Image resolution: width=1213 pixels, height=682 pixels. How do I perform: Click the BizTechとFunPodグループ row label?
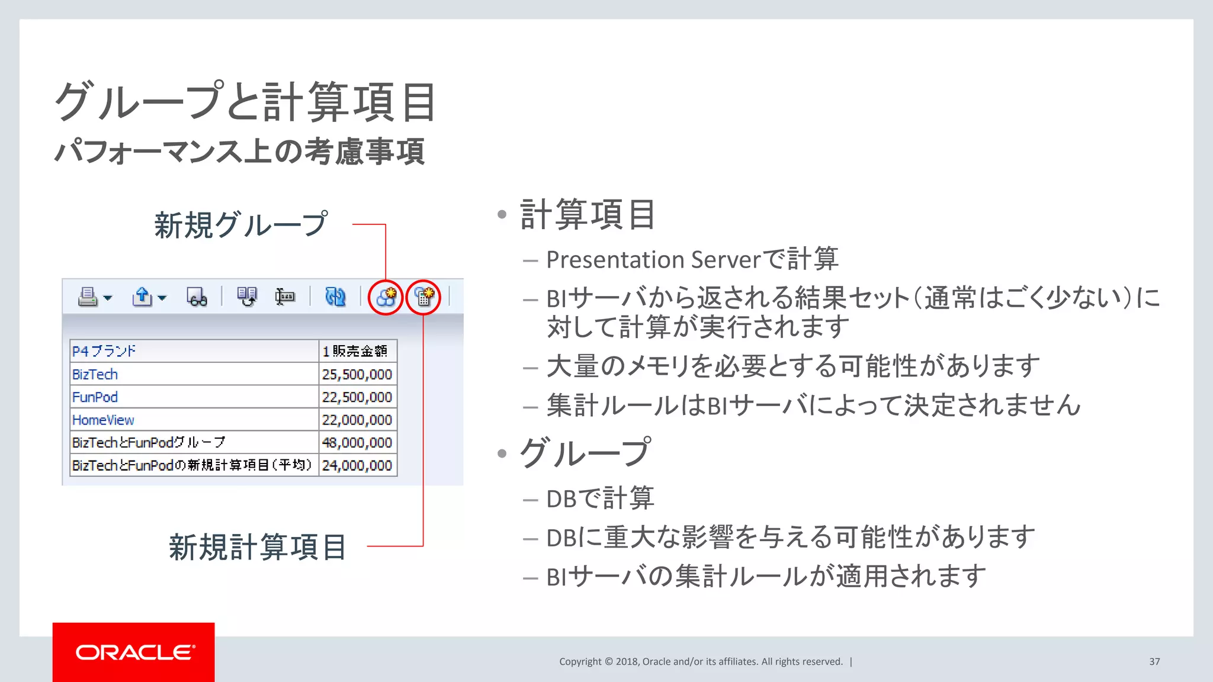(x=149, y=442)
